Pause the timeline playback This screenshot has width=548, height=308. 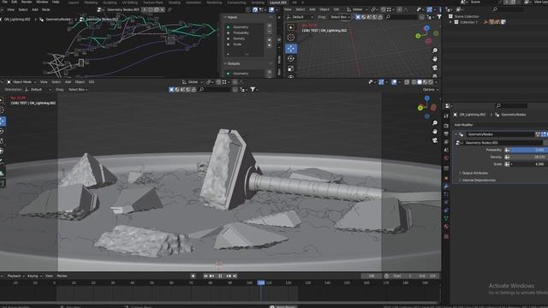click(x=220, y=275)
